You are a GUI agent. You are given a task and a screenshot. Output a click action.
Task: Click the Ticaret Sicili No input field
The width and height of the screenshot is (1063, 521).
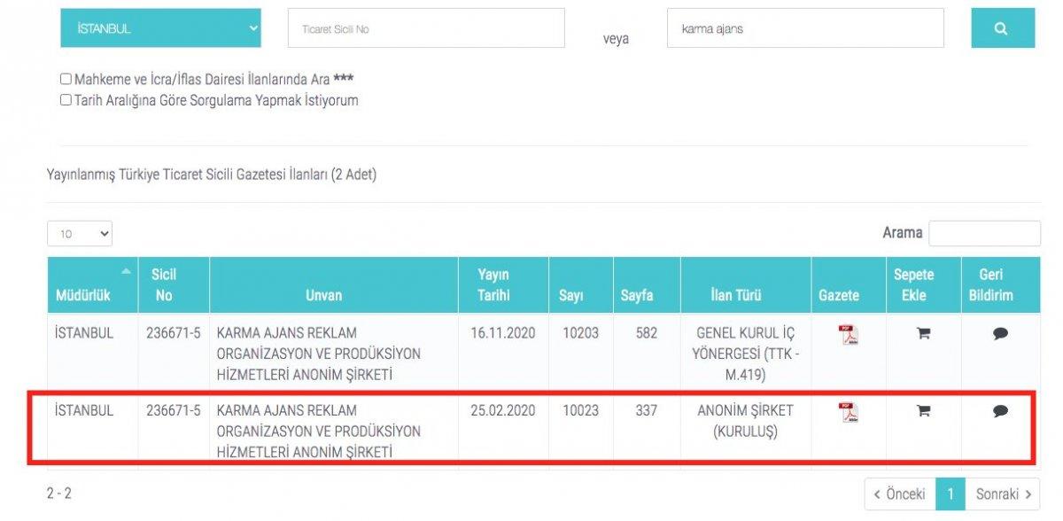pos(425,27)
